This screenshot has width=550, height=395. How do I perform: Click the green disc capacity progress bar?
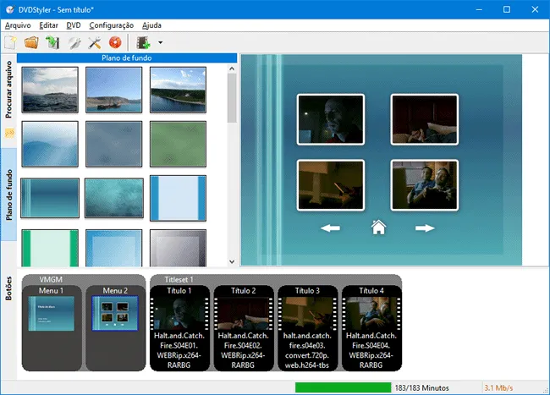point(343,387)
